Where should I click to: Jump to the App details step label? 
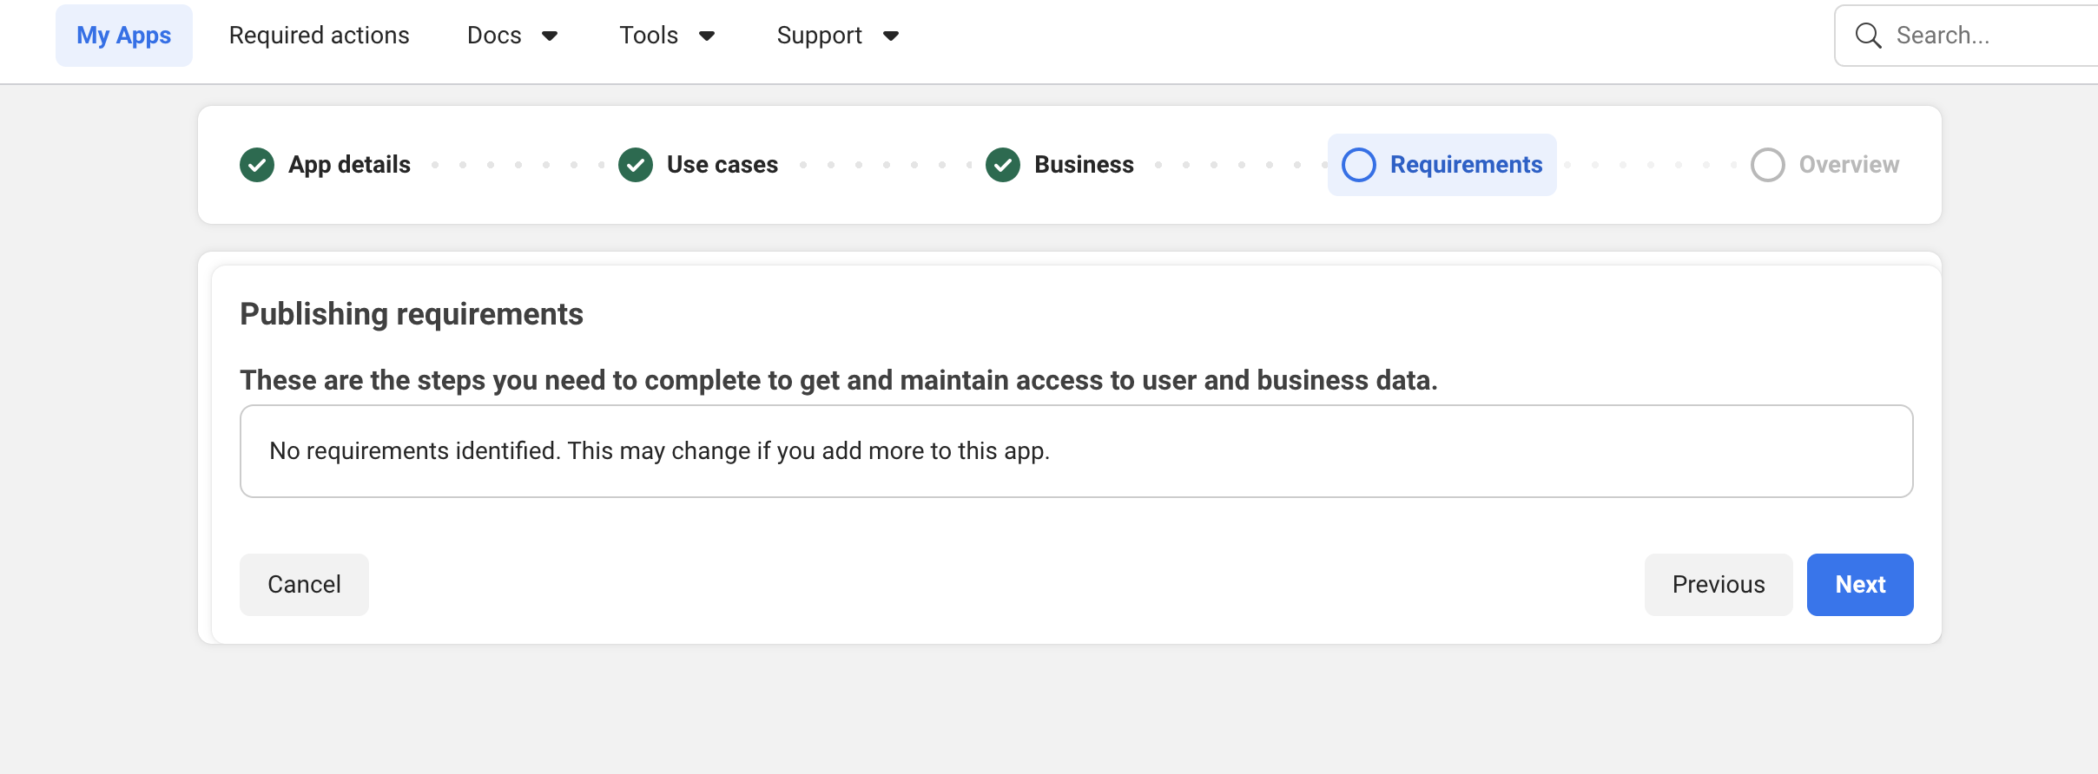349,165
